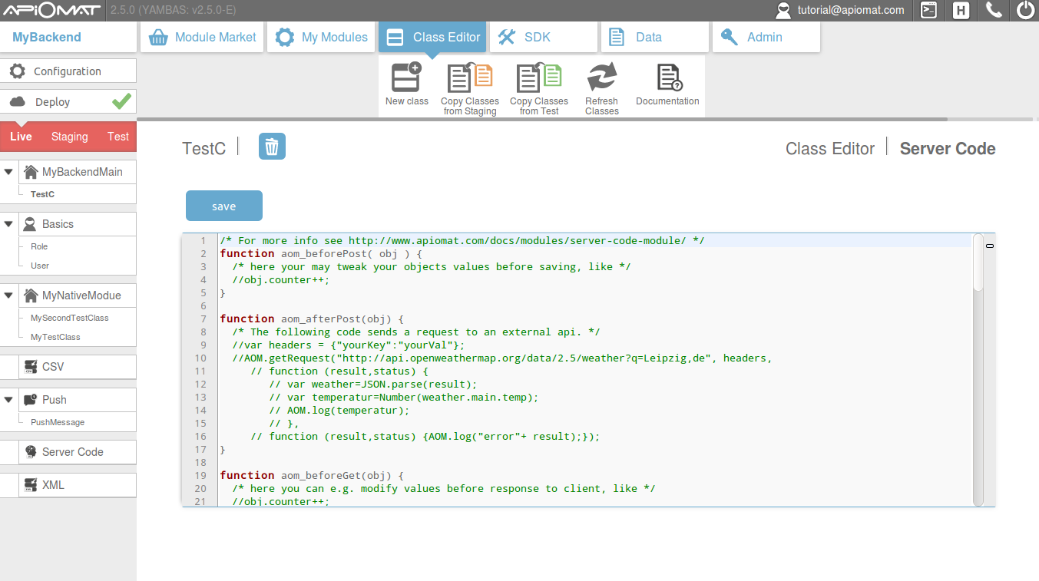This screenshot has height=581, width=1039.
Task: Click the Data document icon
Action: tap(616, 37)
